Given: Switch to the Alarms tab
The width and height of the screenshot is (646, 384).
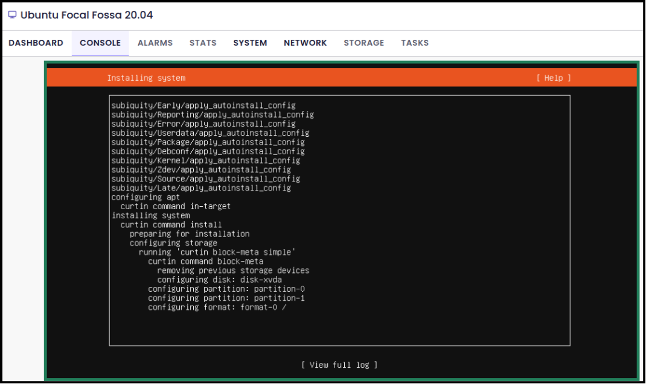Looking at the screenshot, I should [x=155, y=43].
